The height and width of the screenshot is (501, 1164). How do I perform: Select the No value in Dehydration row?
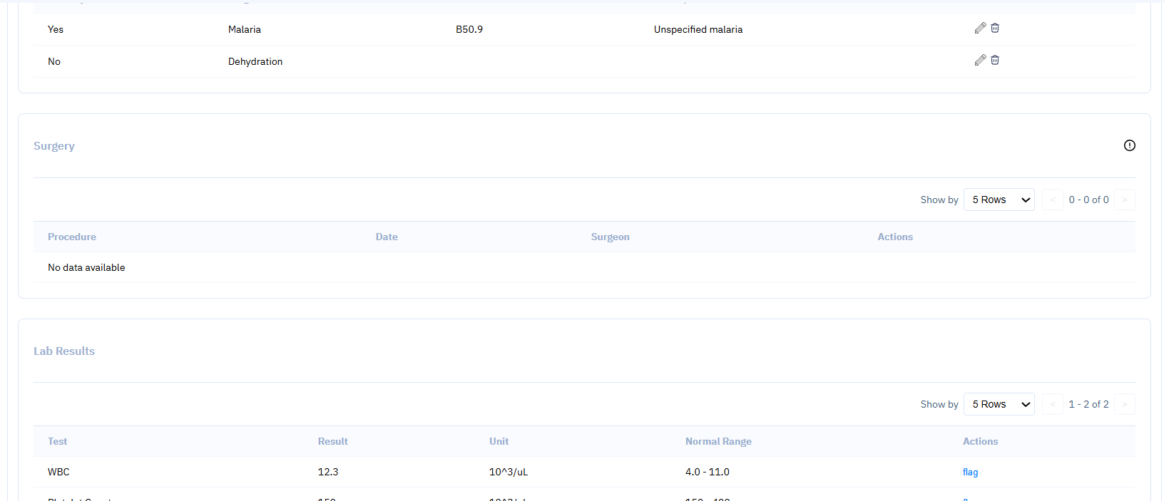click(x=54, y=61)
